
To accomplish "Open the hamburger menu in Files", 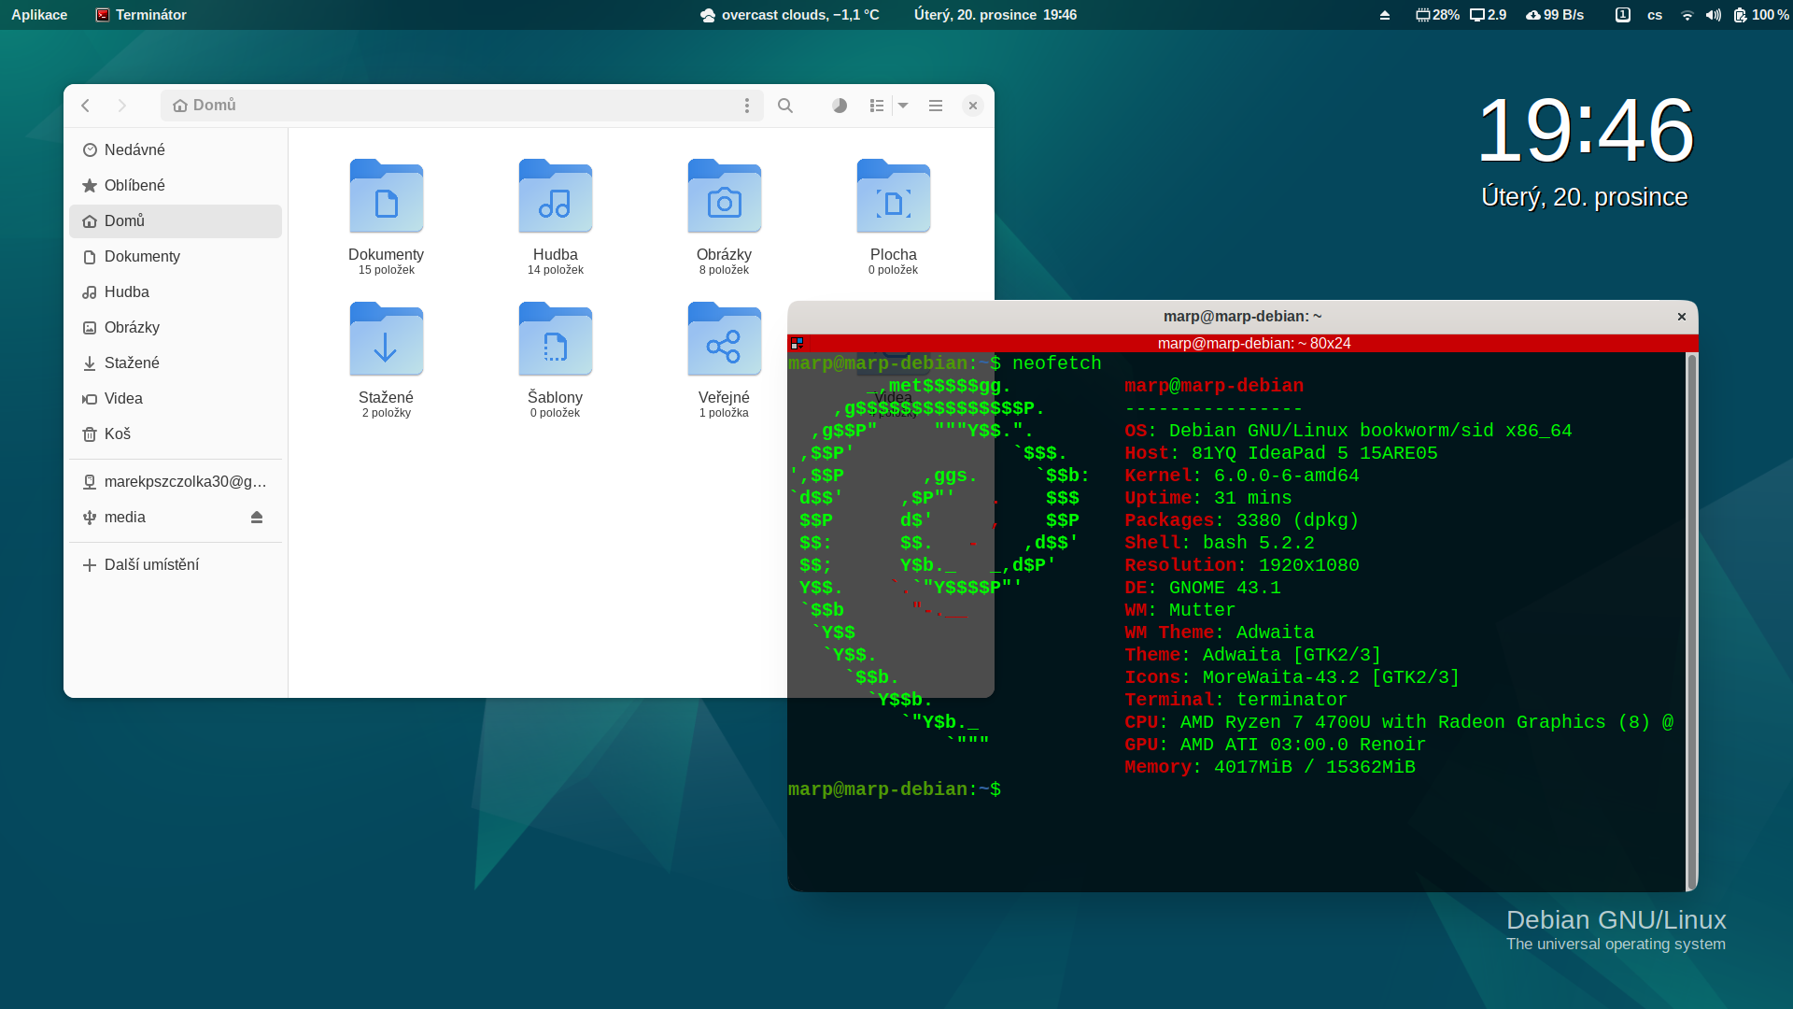I will point(936,106).
